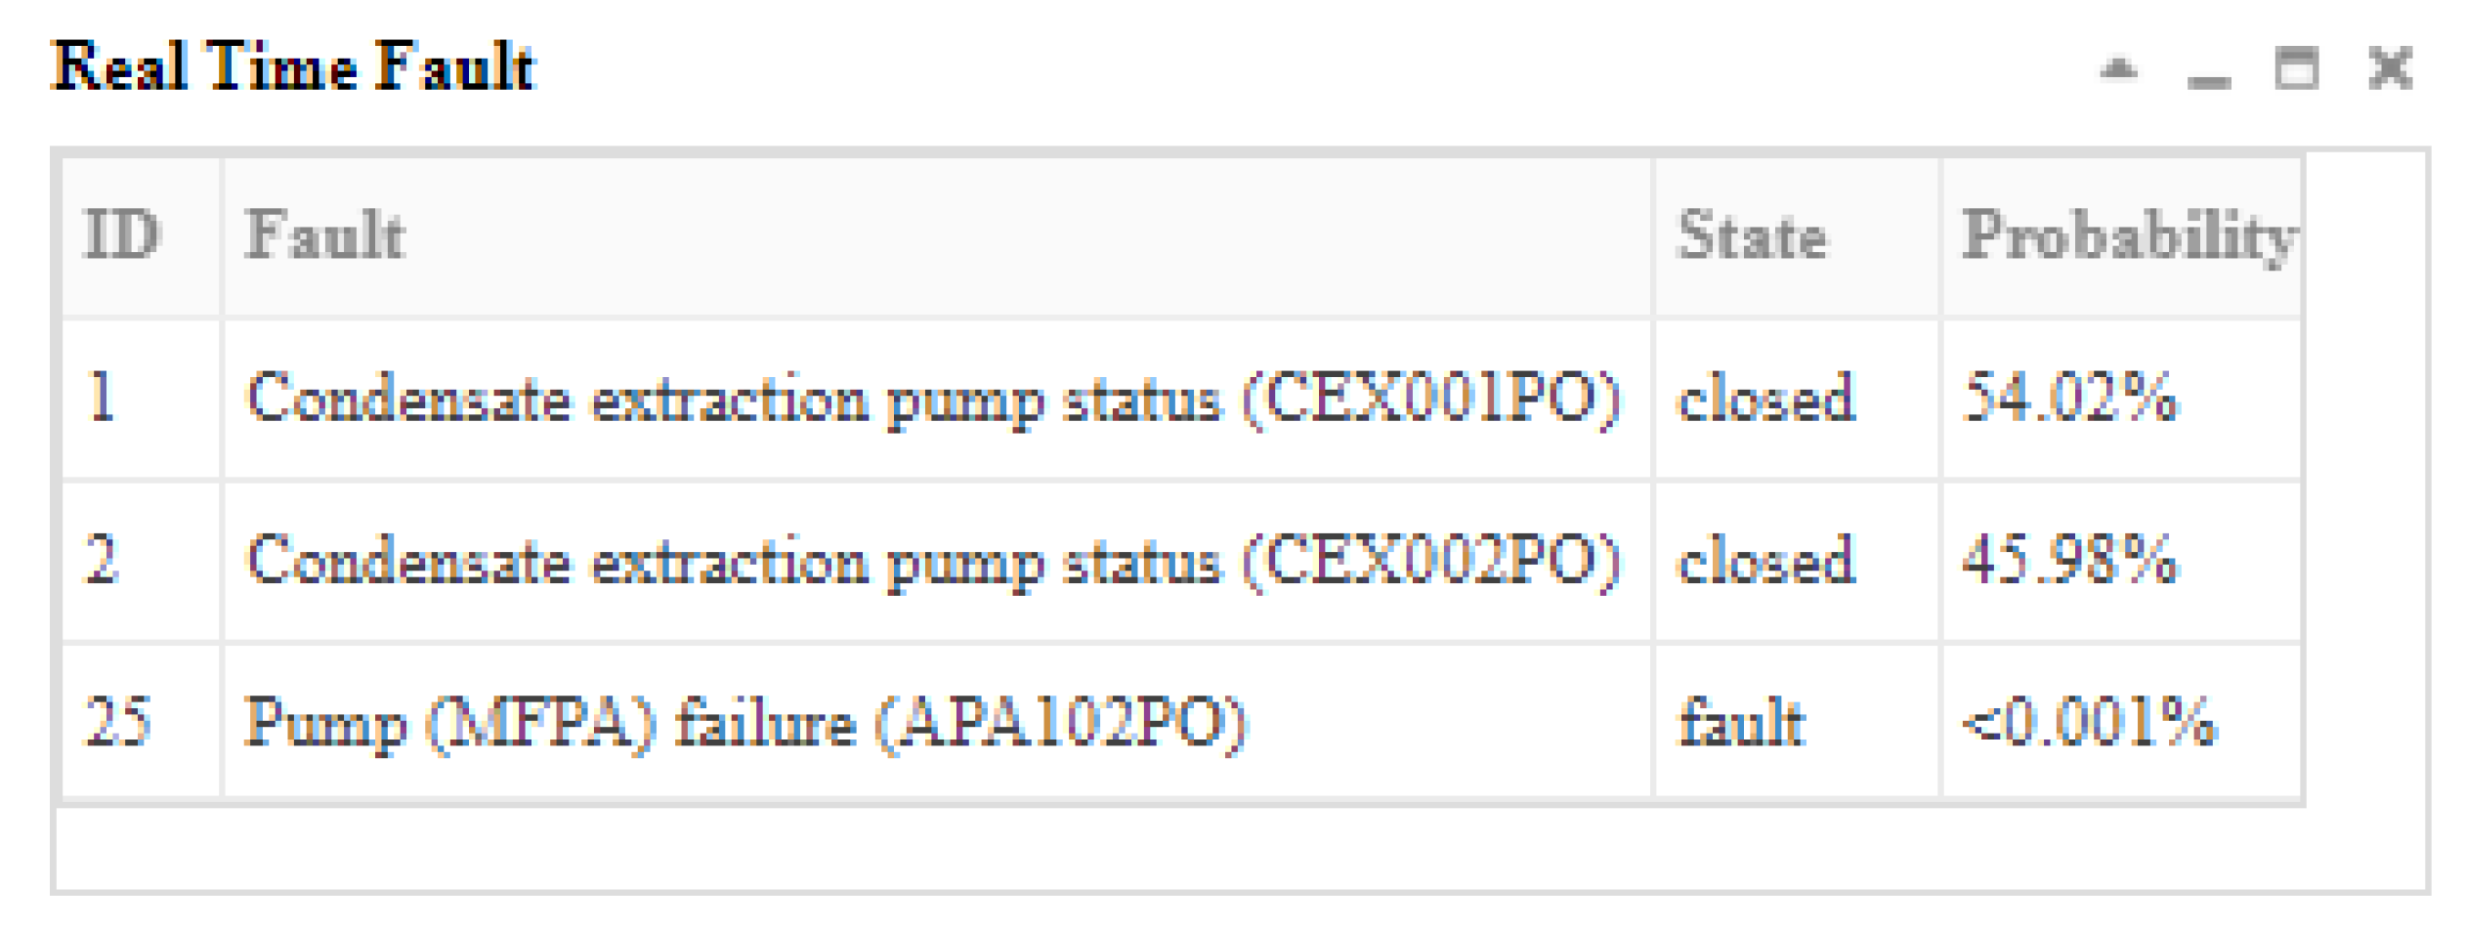Close the Real Time Fault panel

2390,69
